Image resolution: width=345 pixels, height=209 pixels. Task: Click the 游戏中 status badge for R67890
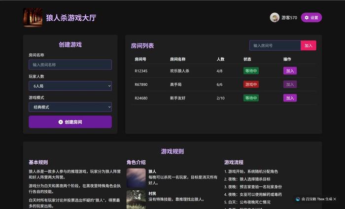click(x=251, y=84)
